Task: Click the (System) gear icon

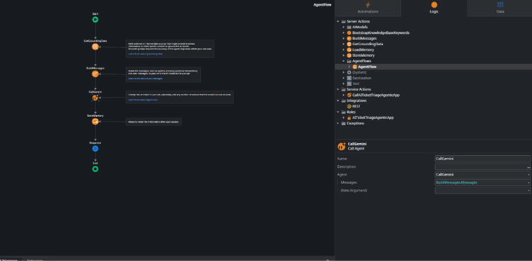Action: pyautogui.click(x=349, y=73)
